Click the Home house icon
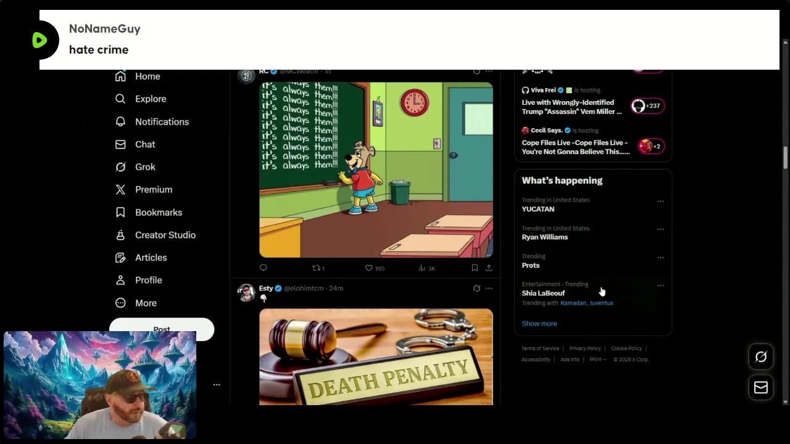The image size is (790, 444). tap(120, 76)
